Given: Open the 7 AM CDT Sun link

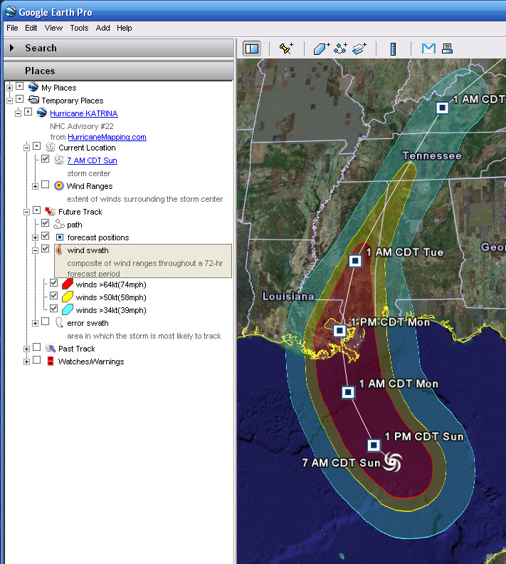Looking at the screenshot, I should [x=92, y=160].
